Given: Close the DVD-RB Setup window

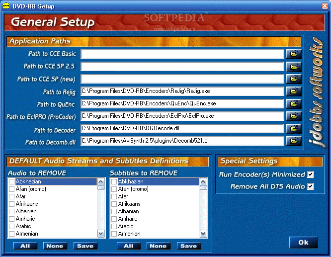Looking at the screenshot, I should coord(325,6).
